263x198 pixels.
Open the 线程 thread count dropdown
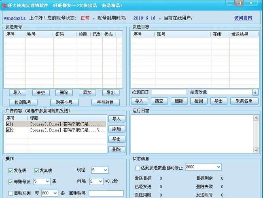[105, 170]
